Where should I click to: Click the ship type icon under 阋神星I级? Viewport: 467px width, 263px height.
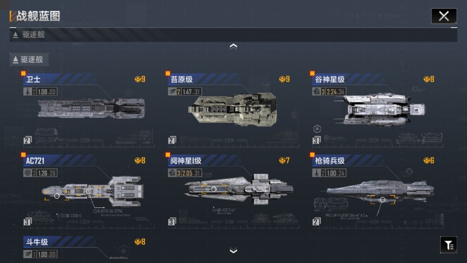click(x=172, y=173)
